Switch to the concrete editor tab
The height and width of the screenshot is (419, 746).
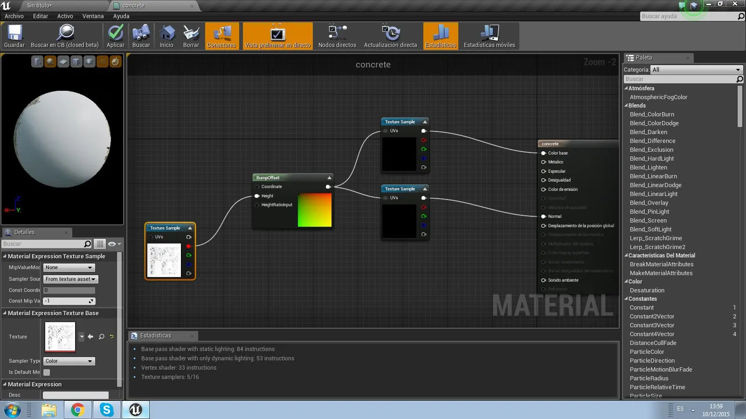coord(154,6)
